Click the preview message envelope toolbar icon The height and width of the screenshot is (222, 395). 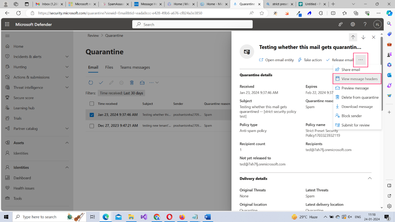coord(142,83)
